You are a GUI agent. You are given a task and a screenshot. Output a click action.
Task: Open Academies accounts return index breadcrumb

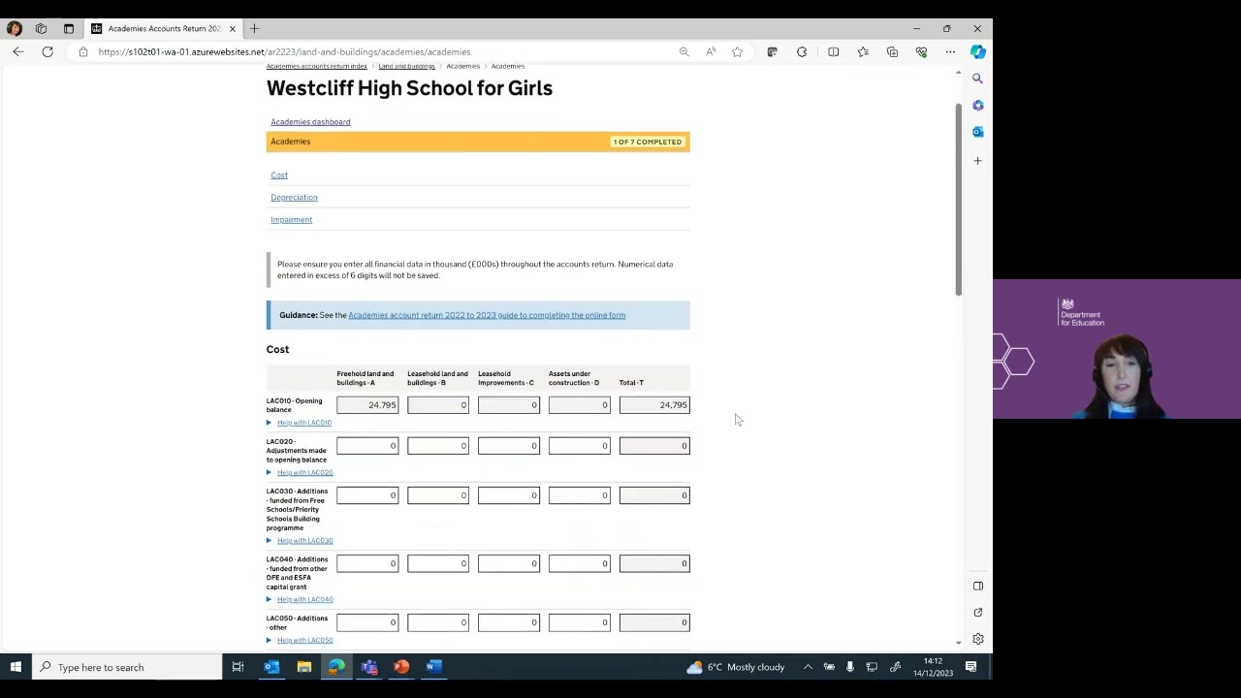click(x=317, y=66)
